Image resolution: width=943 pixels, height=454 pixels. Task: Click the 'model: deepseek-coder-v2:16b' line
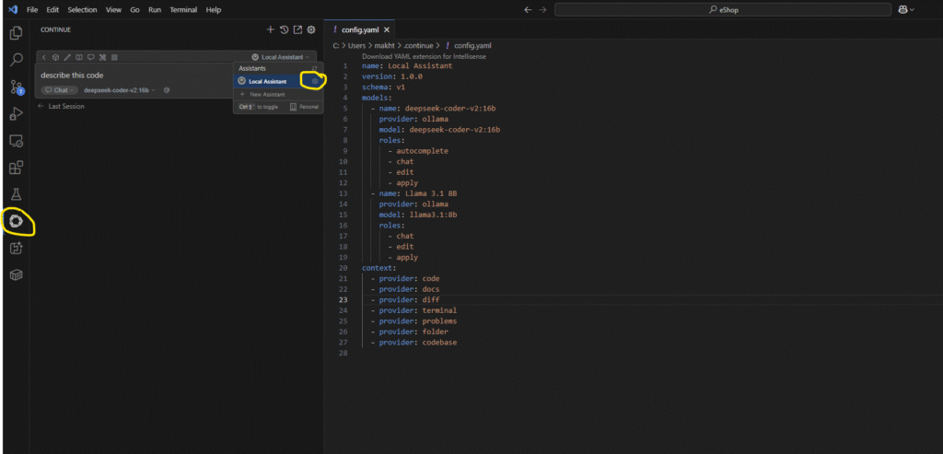click(x=439, y=129)
